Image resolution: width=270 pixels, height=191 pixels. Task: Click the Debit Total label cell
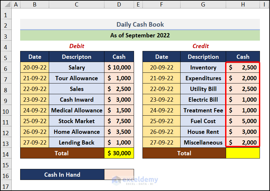tap(62, 153)
